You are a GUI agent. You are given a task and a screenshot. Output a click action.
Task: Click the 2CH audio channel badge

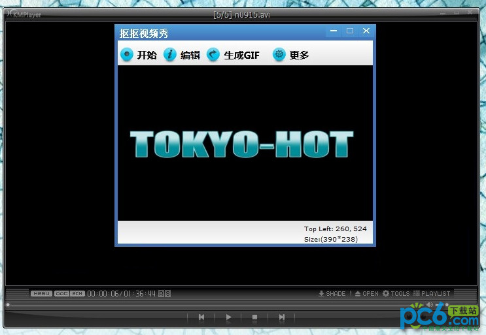point(77,293)
